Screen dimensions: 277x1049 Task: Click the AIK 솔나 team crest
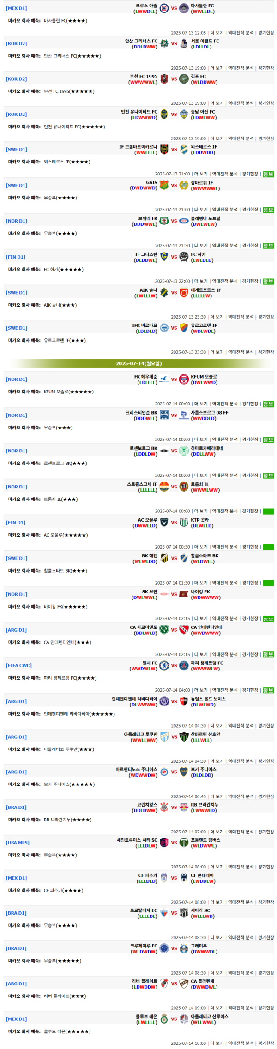164,292
